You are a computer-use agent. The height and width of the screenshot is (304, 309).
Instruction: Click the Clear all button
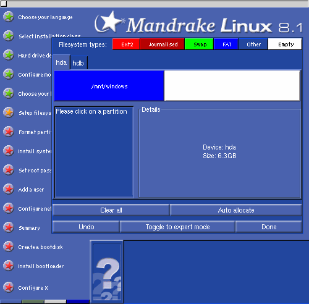tap(111, 210)
